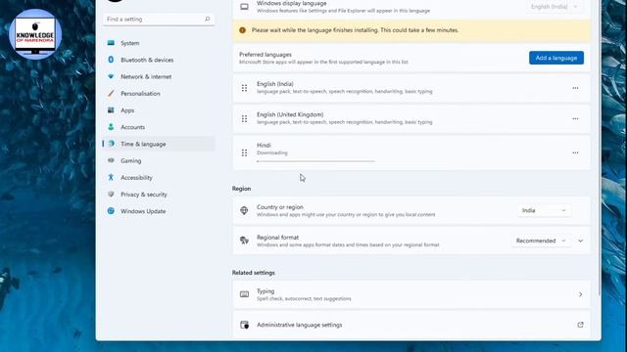Click the Windows Update refresh icon
Image resolution: width=627 pixels, height=352 pixels.
111,211
